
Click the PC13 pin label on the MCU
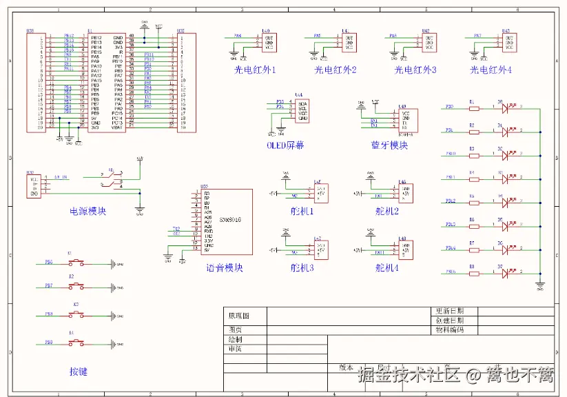coord(117,123)
